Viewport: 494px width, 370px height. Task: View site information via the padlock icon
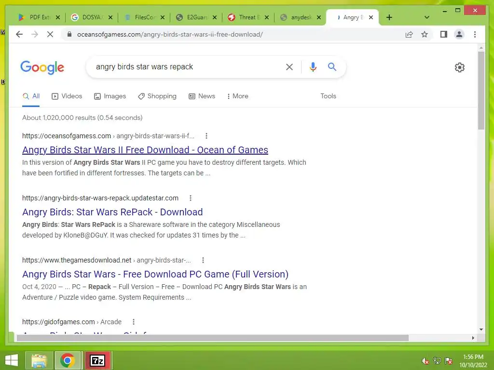pos(69,34)
